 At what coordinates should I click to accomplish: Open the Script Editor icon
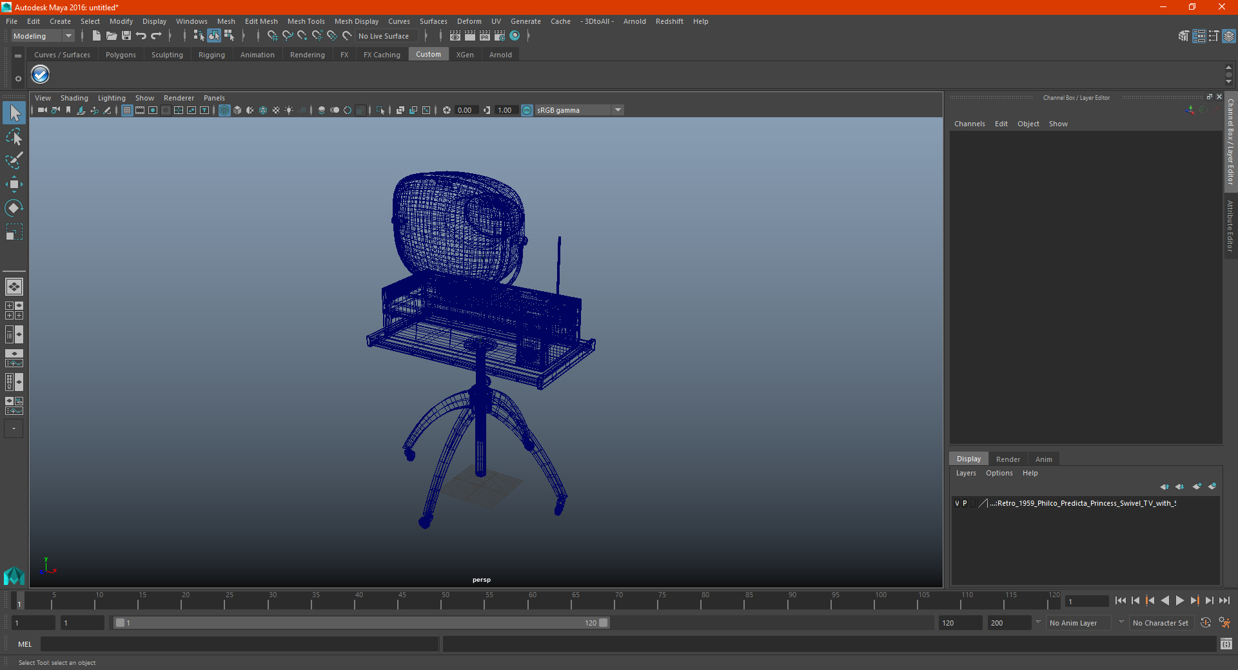(1226, 644)
